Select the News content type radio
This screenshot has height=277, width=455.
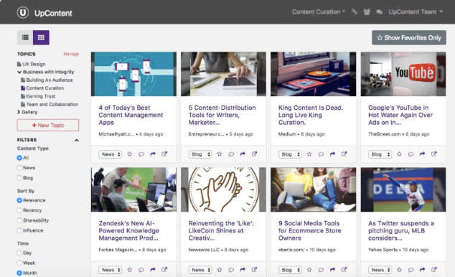[19, 168]
